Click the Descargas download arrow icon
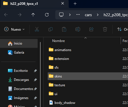 tap(10, 80)
